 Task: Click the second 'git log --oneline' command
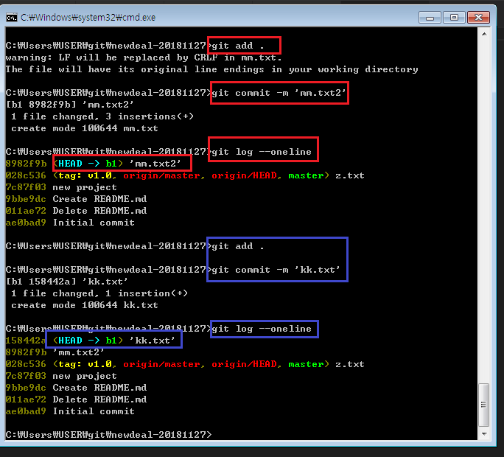pos(262,329)
